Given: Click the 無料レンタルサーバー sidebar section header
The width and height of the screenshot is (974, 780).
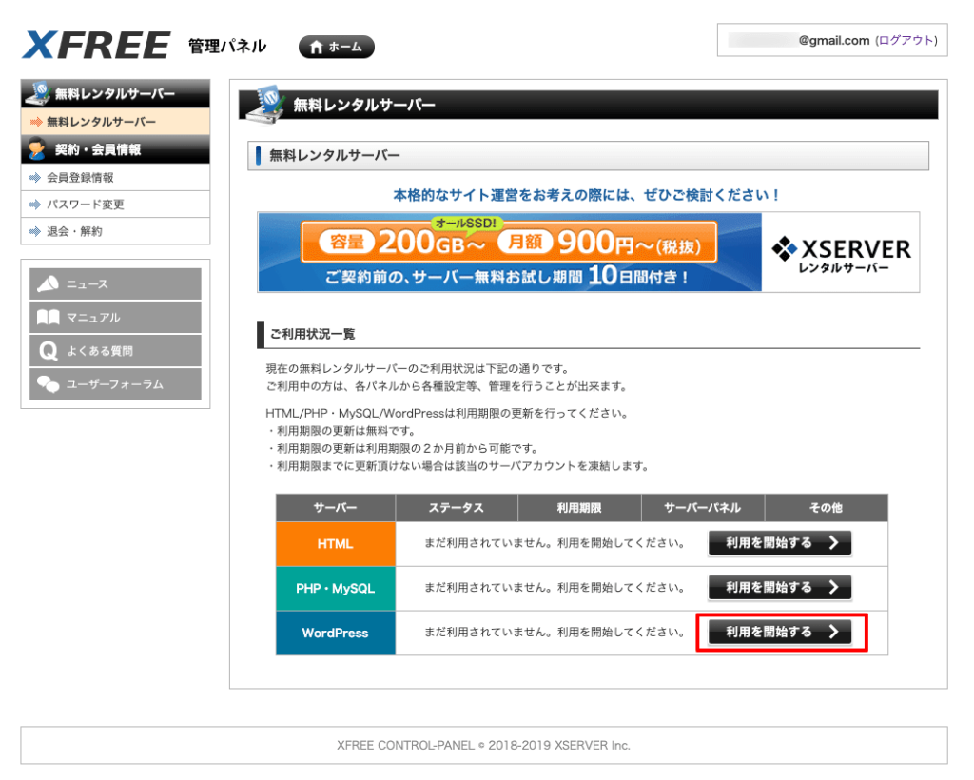Looking at the screenshot, I should click(115, 93).
